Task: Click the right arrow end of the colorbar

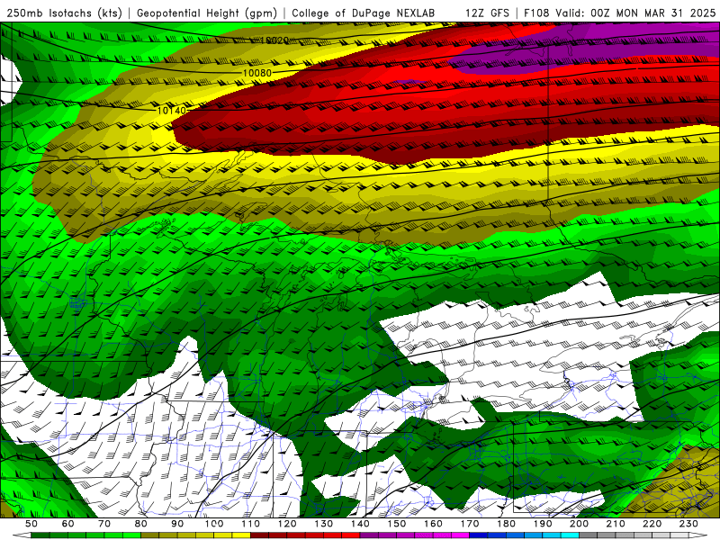Action: 698,535
